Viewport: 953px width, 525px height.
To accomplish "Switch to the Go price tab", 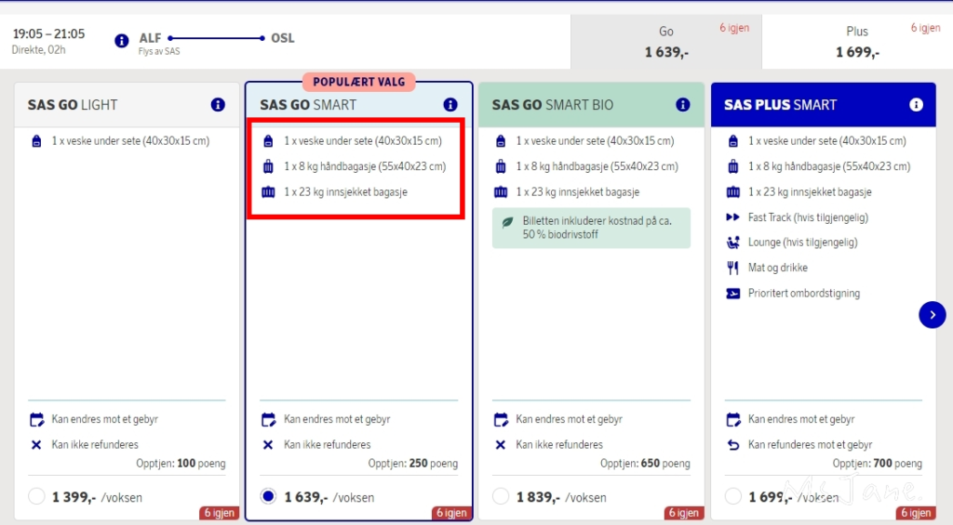I will coord(665,42).
